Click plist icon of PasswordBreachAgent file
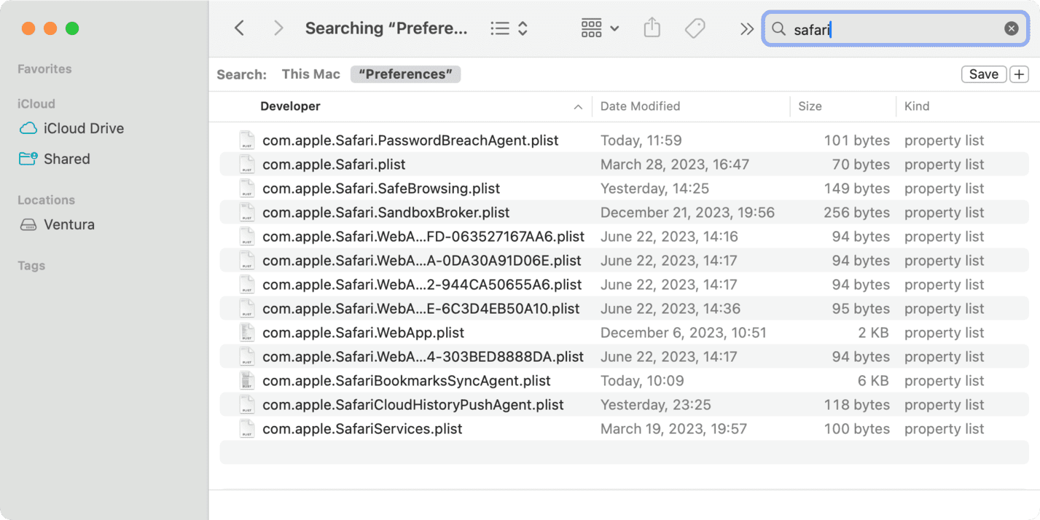The height and width of the screenshot is (520, 1040). pyautogui.click(x=248, y=141)
